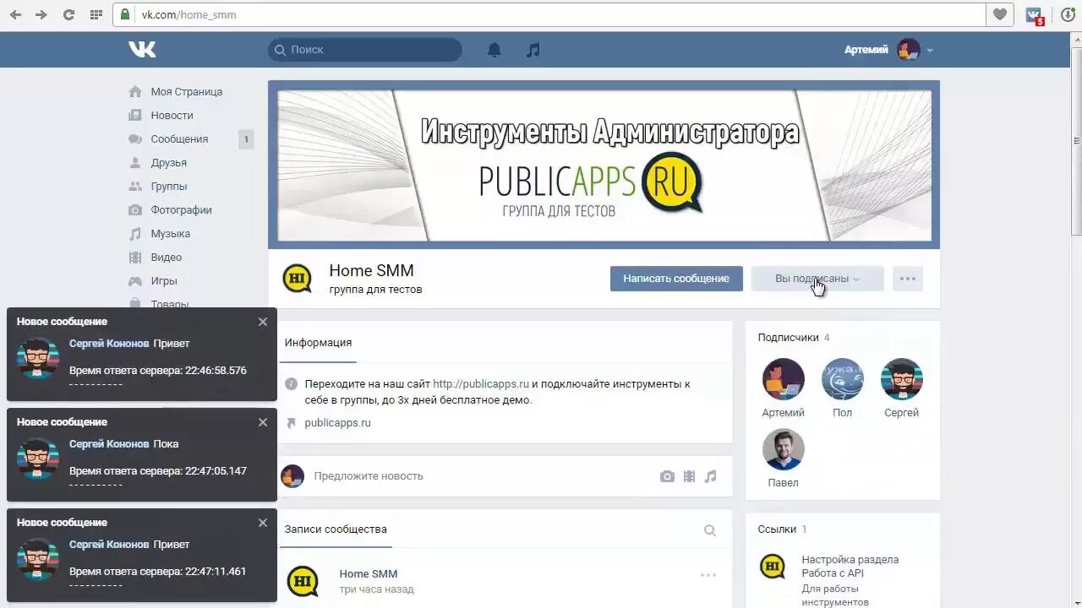
Task: Click the Предложите новость input field
Action: (482, 476)
